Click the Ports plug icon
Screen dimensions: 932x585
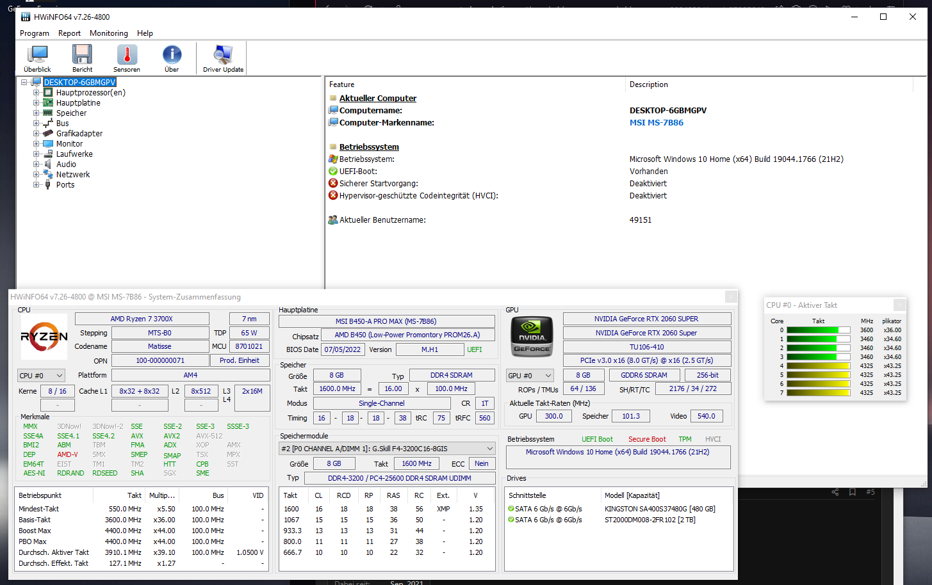pos(48,184)
